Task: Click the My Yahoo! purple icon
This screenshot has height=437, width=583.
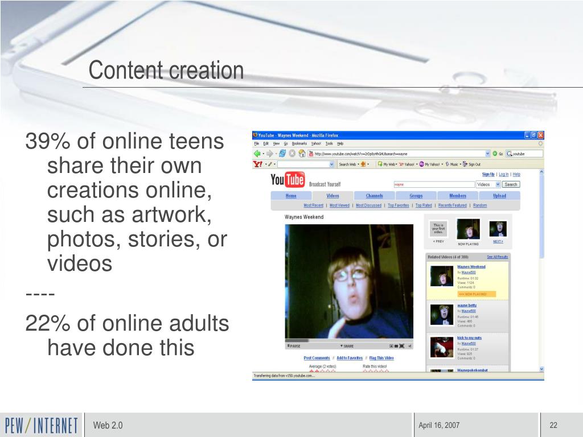Action: (x=422, y=164)
